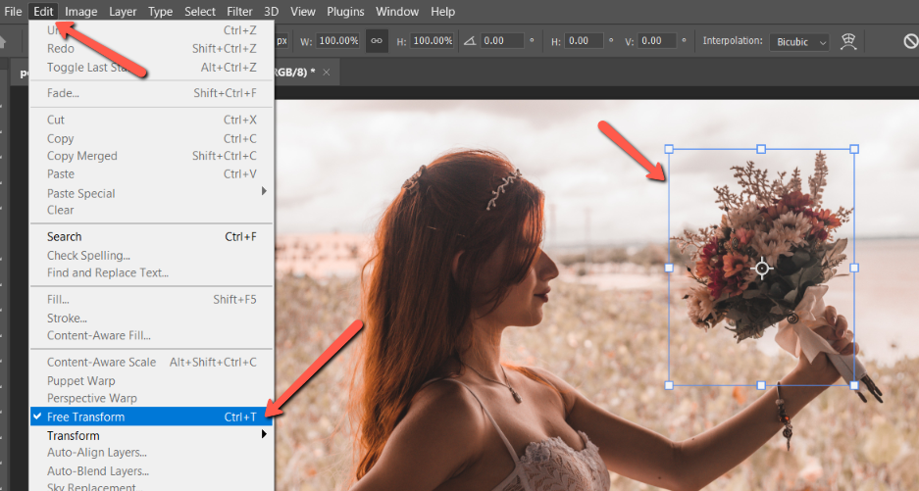Viewport: 919px width, 491px height.
Task: Click the transform center reference point crosshair
Action: click(762, 268)
